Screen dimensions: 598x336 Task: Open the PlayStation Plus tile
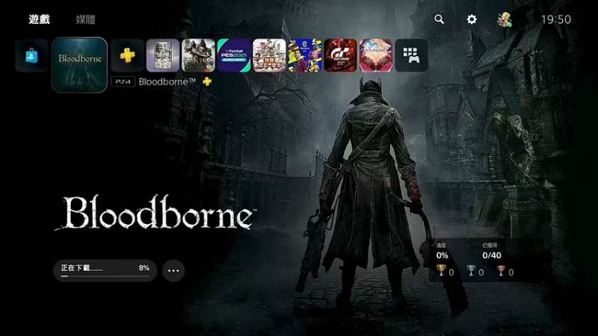127,55
